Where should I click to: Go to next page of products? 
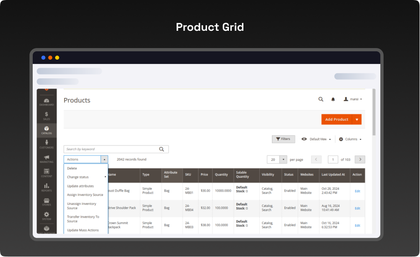[x=360, y=160]
